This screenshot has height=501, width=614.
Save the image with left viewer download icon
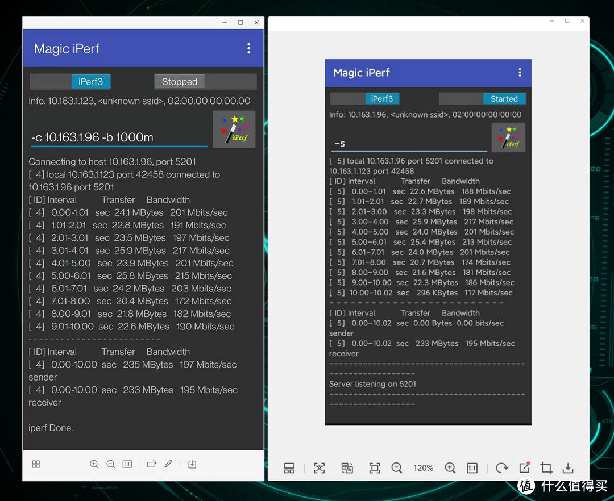pyautogui.click(x=192, y=464)
